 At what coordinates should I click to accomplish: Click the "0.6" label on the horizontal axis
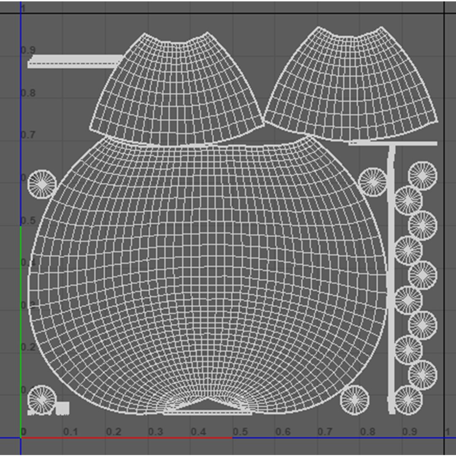coord(282,432)
